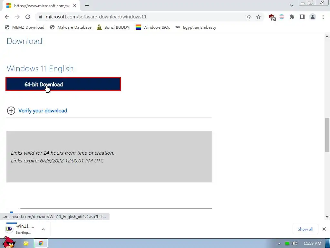
Task: Open the Win11 ISO download item
Action: click(20, 229)
